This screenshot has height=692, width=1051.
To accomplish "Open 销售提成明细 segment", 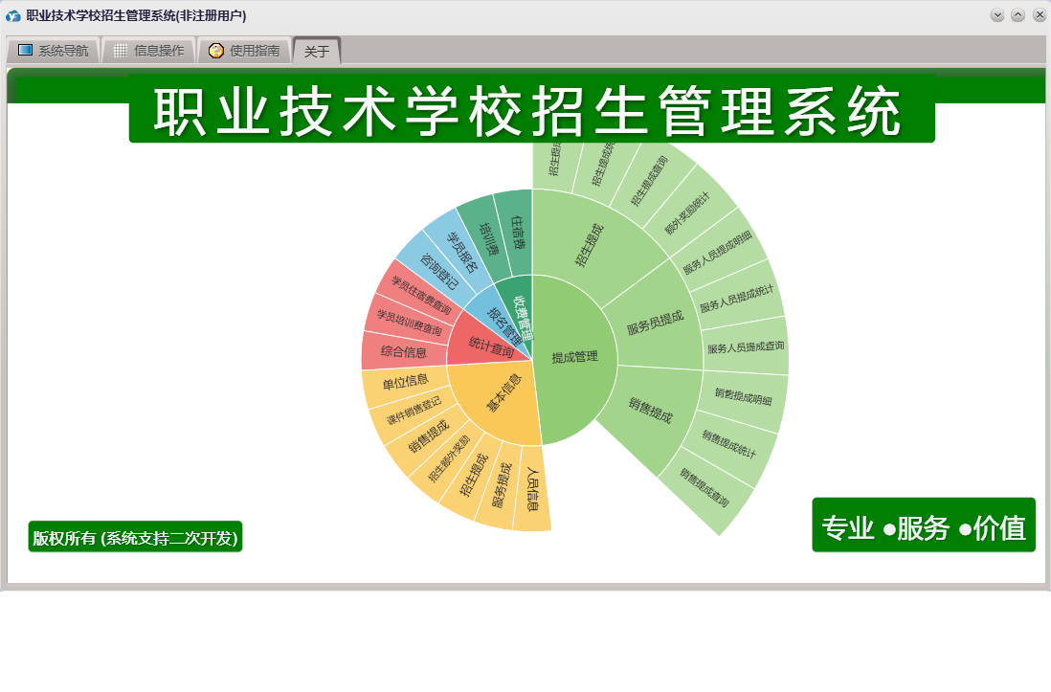I will pos(743,396).
